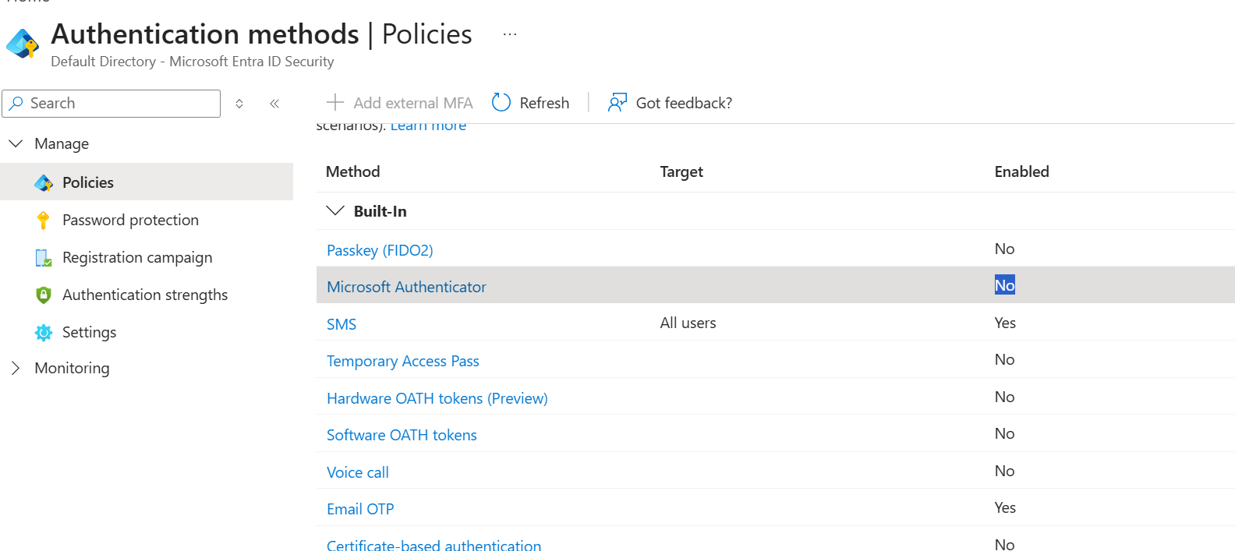
Task: Click the Authentication methods page title
Action: point(261,34)
